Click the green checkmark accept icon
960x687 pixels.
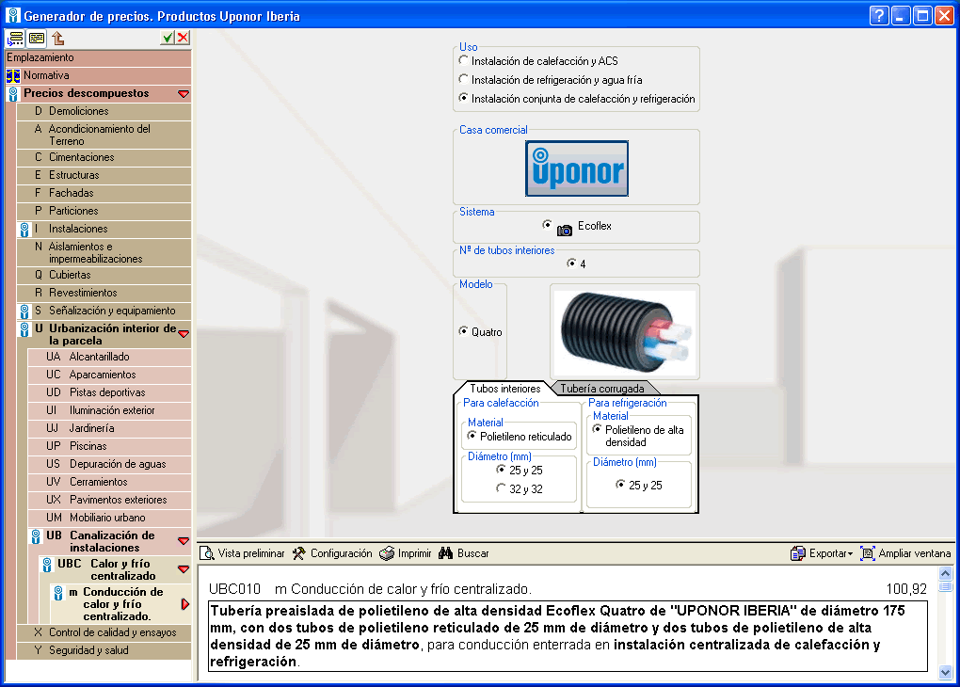click(167, 38)
